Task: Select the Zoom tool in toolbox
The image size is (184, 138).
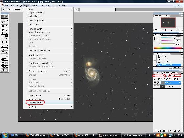Action: (x=7, y=52)
